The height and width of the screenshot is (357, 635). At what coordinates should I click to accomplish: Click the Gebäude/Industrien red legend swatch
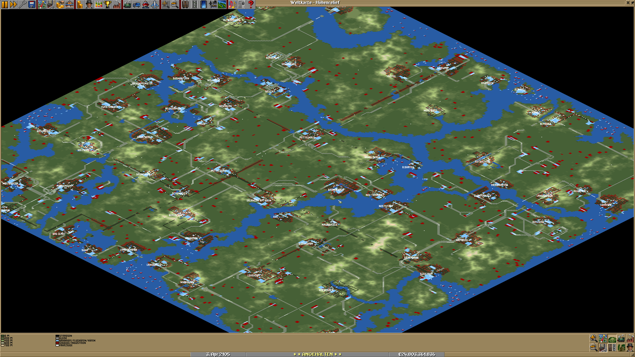58,343
